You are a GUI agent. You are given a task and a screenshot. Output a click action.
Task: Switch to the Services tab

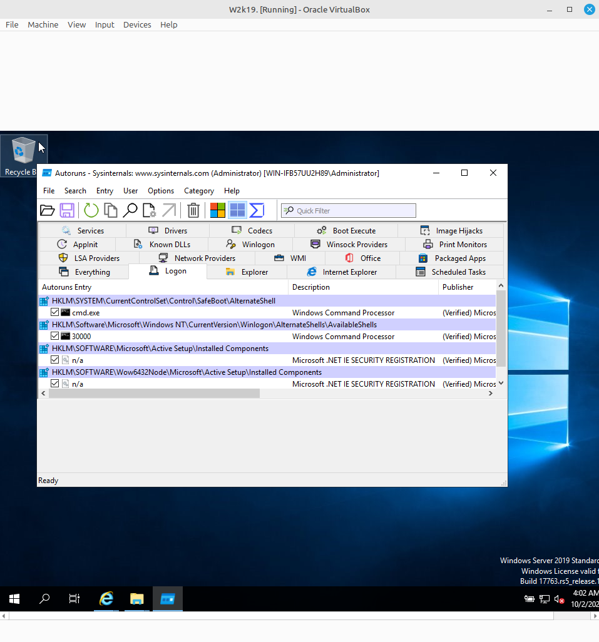[83, 230]
